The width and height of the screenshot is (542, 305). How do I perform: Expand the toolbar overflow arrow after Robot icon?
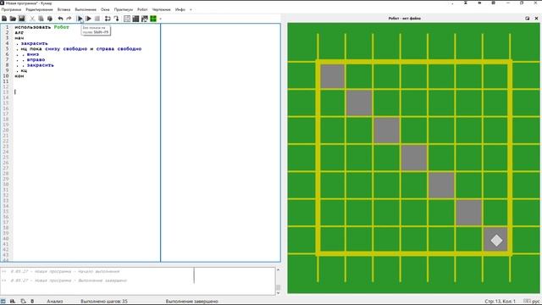tap(160, 19)
